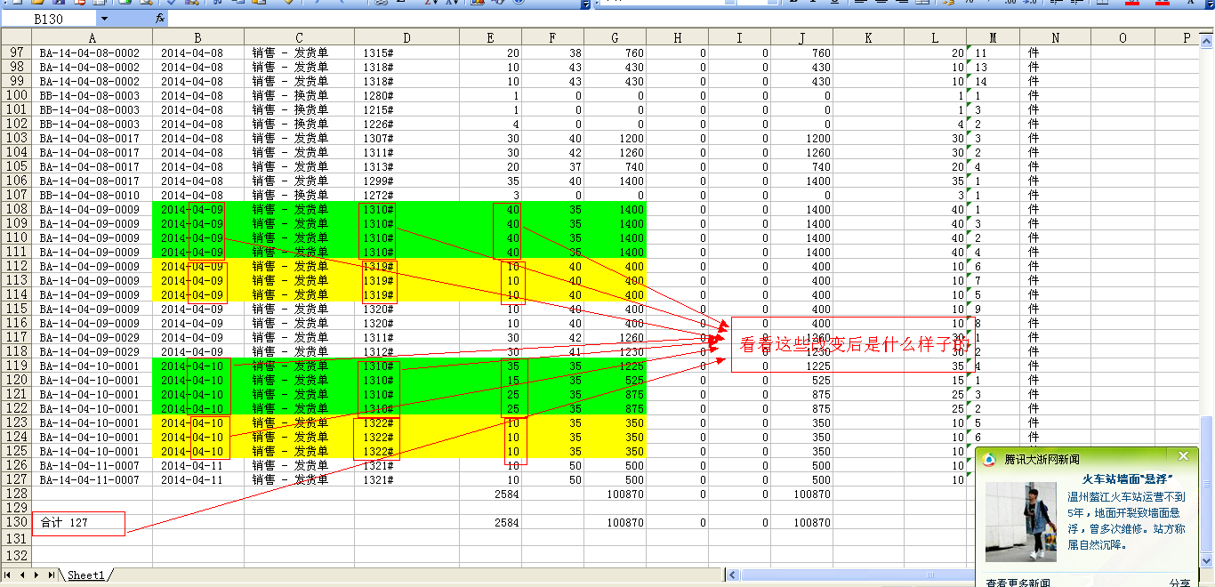Viewport: 1215px width, 587px height.
Task: Click the previous sheet tab arrow
Action: coord(23,575)
